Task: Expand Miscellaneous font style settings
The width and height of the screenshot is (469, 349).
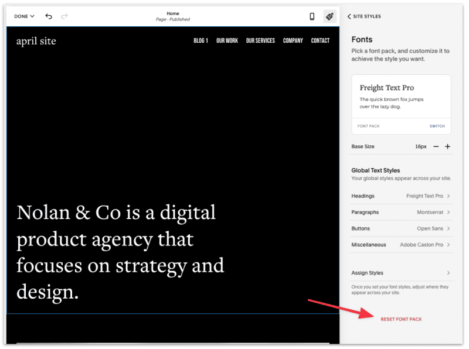Action: click(x=401, y=245)
